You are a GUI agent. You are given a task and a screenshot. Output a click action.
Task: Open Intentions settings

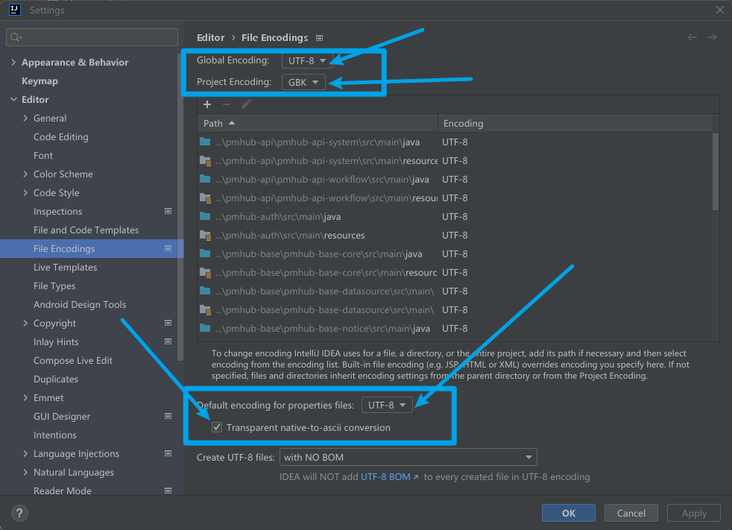[x=54, y=435]
